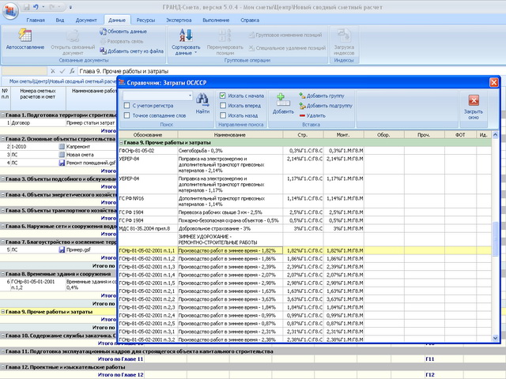Viewport: 506px width, 379px height.
Task: Collapse Глава 2. Основные объекты строительства section
Action: pos(3,139)
